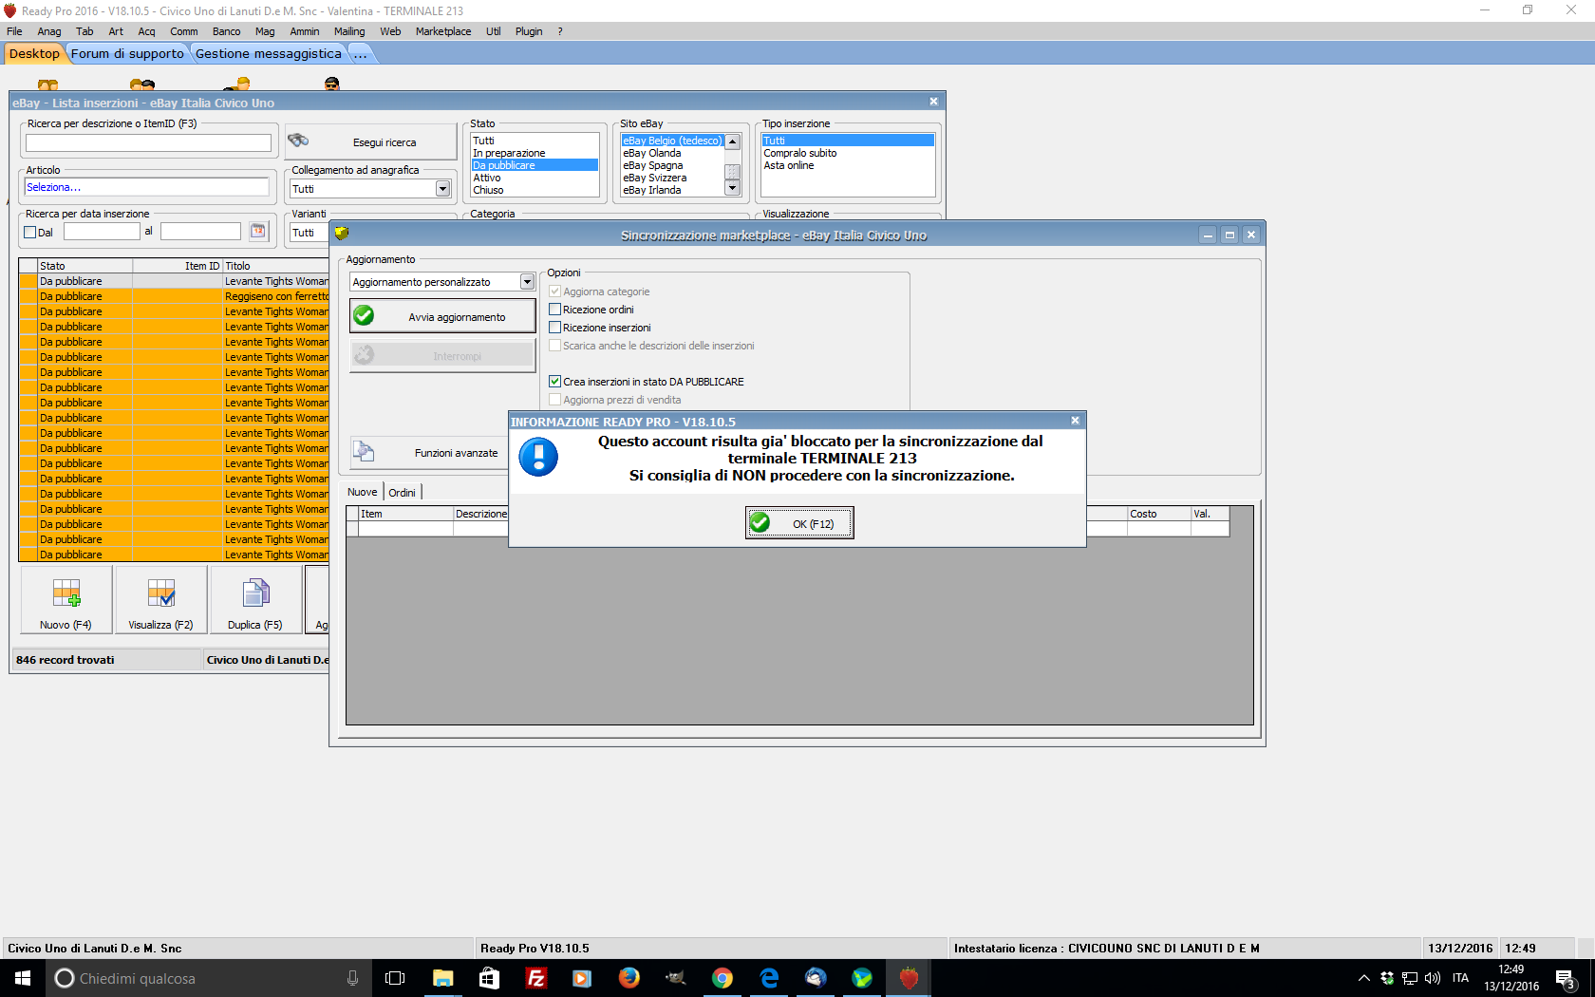The width and height of the screenshot is (1595, 997).
Task: Click the Nuovo (F4) new listing icon
Action: click(66, 599)
